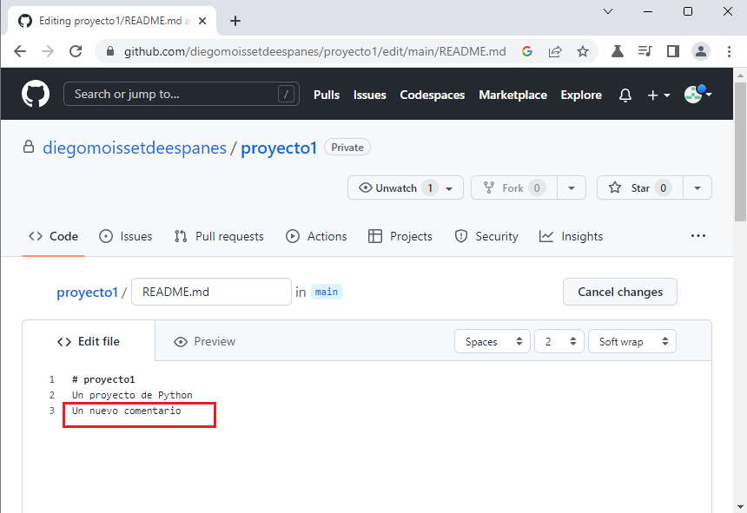This screenshot has height=513, width=747.
Task: Click the browser forward arrow
Action: 48,51
